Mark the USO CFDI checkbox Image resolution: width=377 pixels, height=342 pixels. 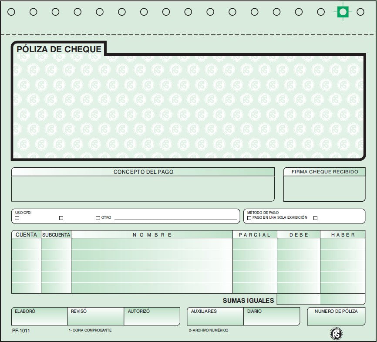(16, 218)
